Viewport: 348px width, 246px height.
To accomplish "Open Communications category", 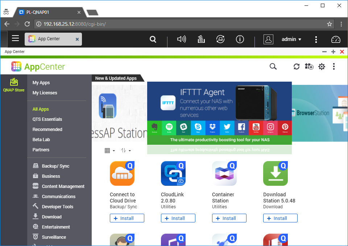I will 54,196.
